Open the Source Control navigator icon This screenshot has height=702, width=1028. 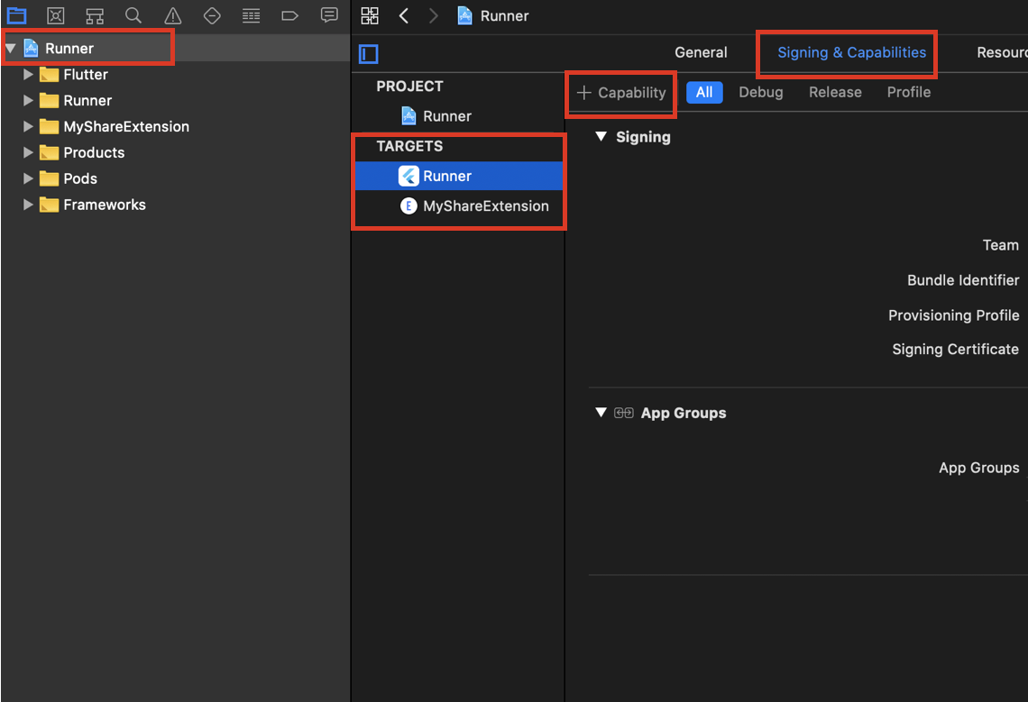tap(56, 15)
